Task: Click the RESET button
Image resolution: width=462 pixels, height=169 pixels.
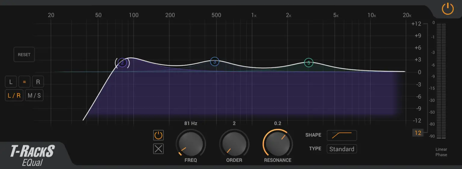Action: tap(24, 55)
